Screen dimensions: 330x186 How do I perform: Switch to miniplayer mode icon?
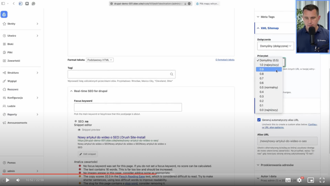[x=311, y=180]
